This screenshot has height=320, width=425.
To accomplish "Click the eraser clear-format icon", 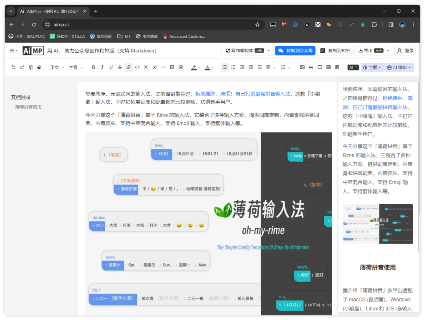I will (x=39, y=67).
